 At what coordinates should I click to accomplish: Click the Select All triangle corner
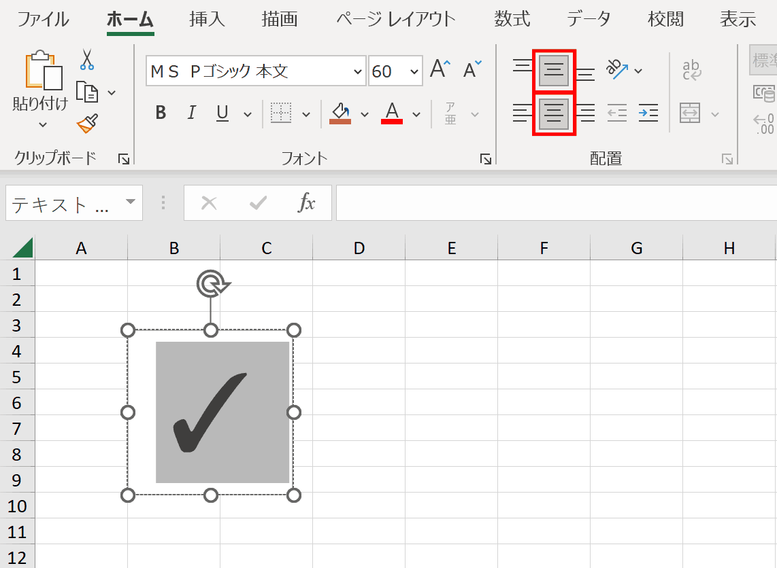pyautogui.click(x=23, y=248)
